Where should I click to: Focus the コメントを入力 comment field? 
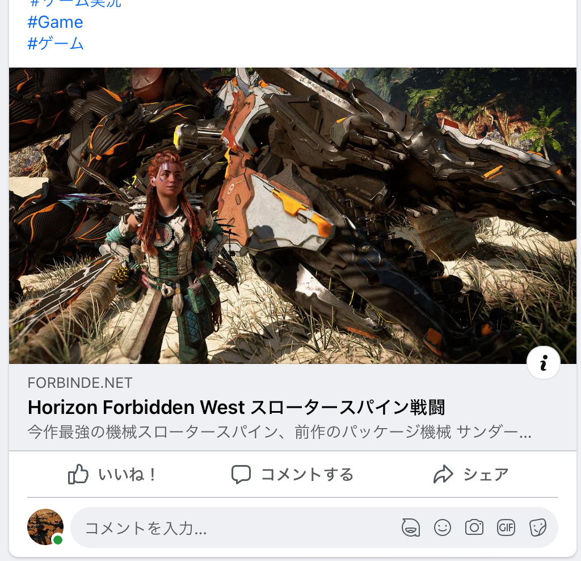(x=227, y=528)
